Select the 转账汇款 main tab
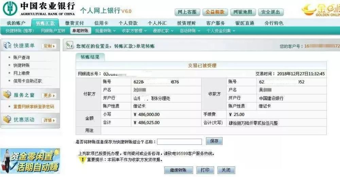This screenshot has width=340, height=177. coord(45,23)
